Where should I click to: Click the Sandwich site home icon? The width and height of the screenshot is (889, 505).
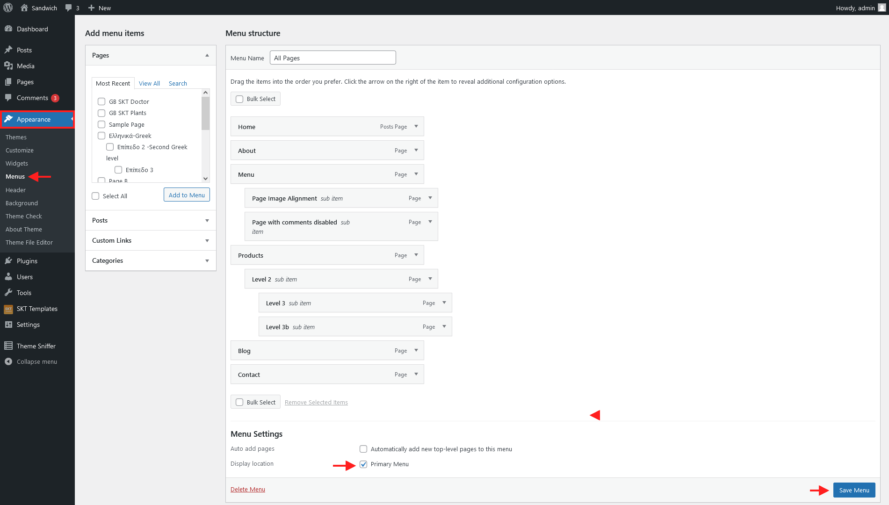pyautogui.click(x=24, y=7)
